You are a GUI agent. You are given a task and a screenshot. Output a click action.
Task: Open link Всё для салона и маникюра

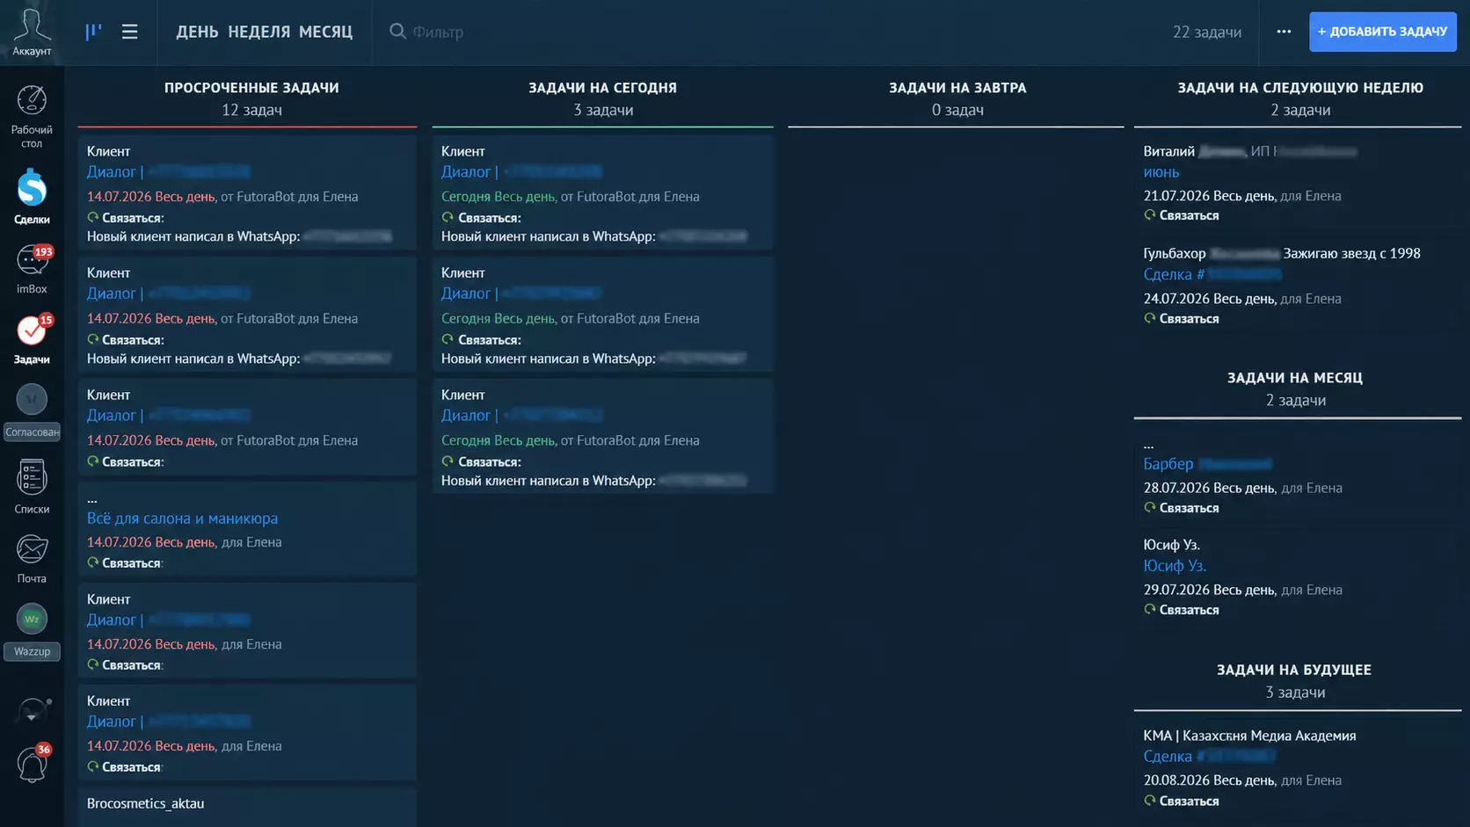point(182,519)
